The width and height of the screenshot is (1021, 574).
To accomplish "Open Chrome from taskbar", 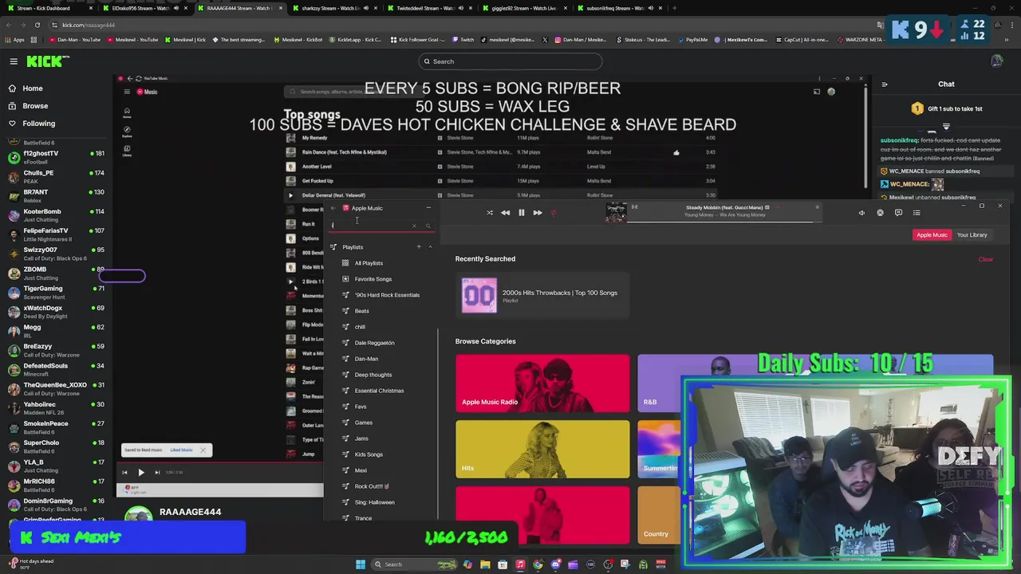I will (538, 564).
